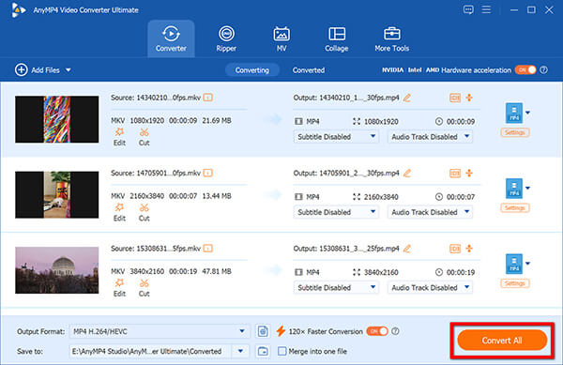The height and width of the screenshot is (365, 563).
Task: Click enhance icon for 15308631 output
Action: (469, 249)
